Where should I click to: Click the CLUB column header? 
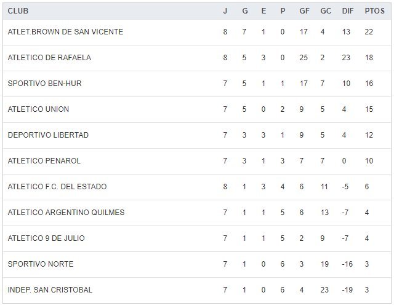click(x=18, y=11)
